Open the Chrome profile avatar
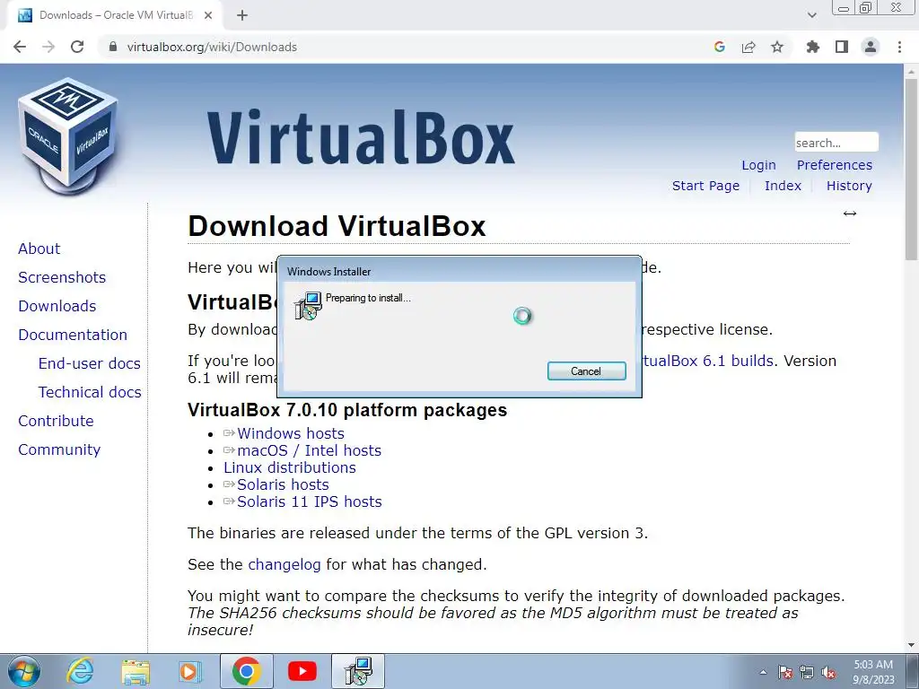The height and width of the screenshot is (689, 919). pos(871,47)
